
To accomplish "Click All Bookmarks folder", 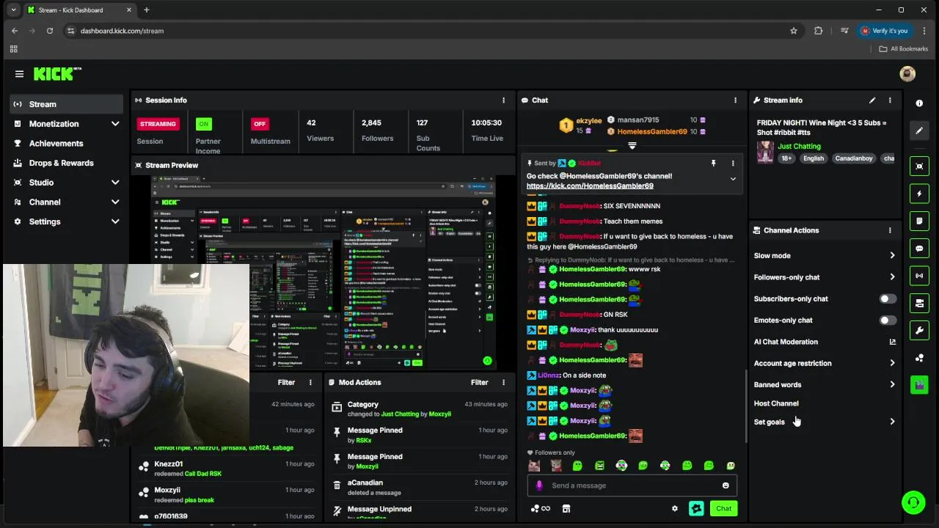I will pos(904,49).
